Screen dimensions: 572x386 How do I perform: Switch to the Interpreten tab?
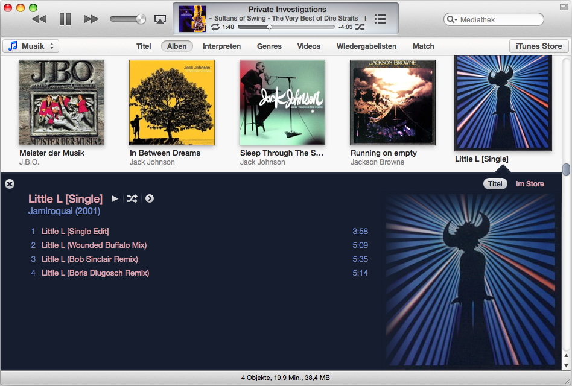tap(221, 46)
